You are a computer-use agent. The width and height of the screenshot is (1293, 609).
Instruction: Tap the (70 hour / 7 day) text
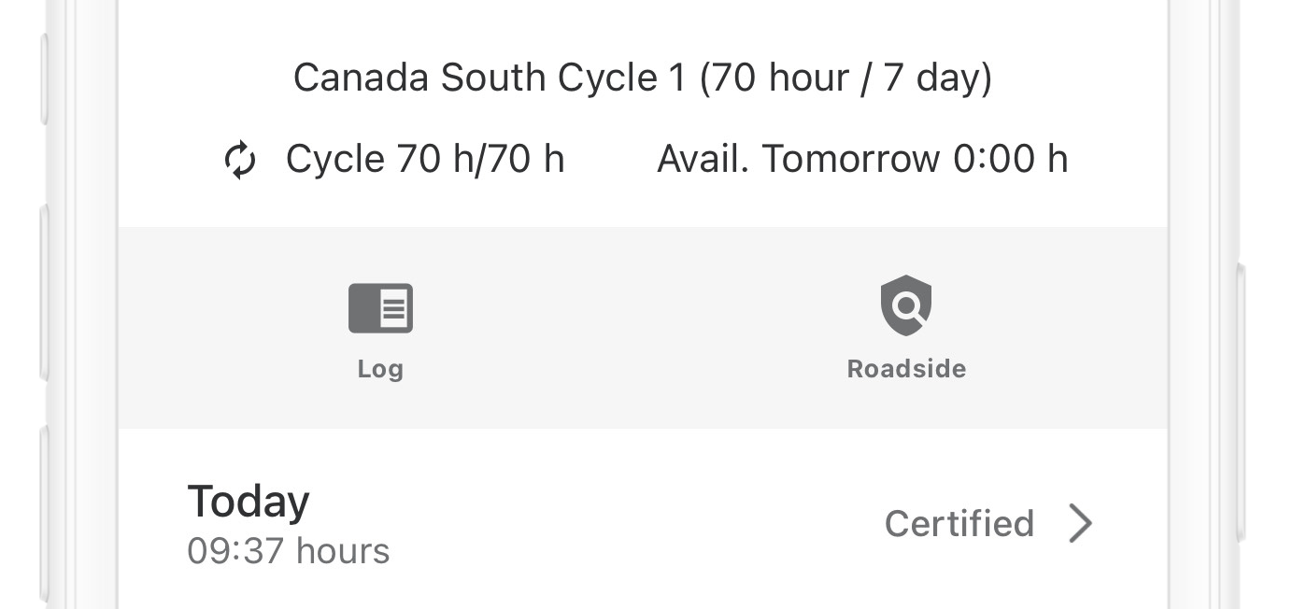click(845, 78)
